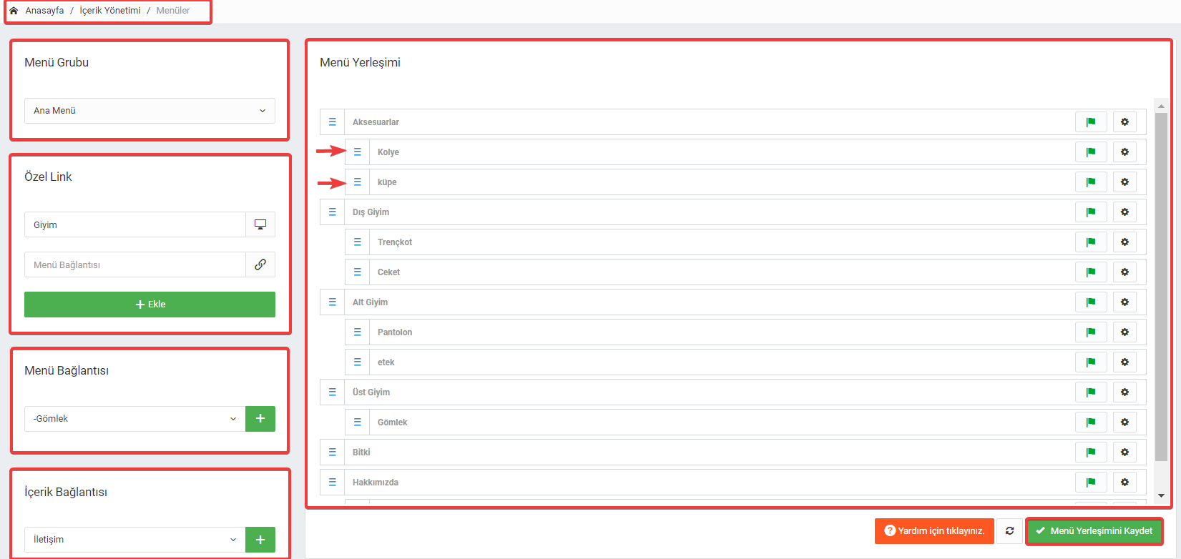Open settings gear for Aksesuarlar

(x=1124, y=122)
